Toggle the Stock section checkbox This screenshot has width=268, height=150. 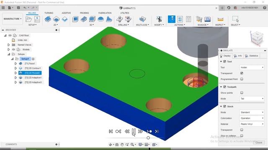[x=224, y=106]
